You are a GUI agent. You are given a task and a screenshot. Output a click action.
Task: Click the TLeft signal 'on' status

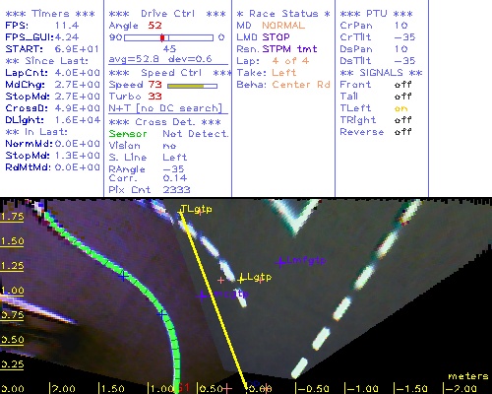400,108
